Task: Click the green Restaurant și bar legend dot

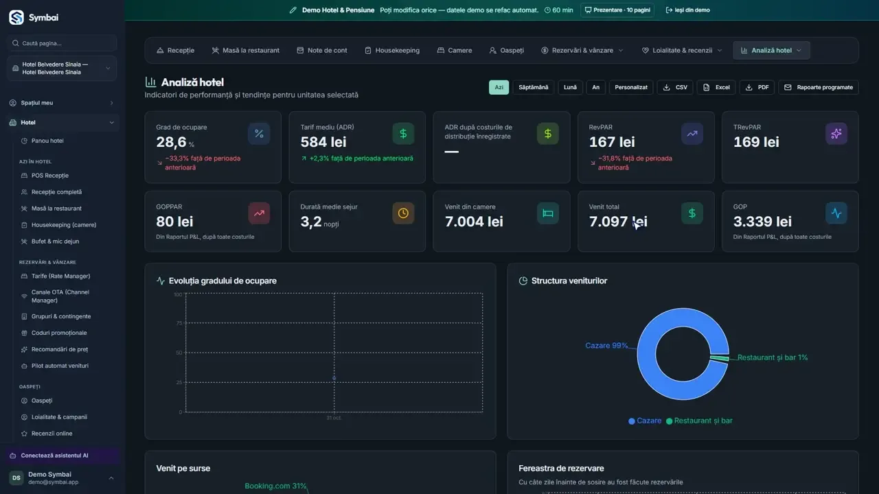Action: (670, 421)
